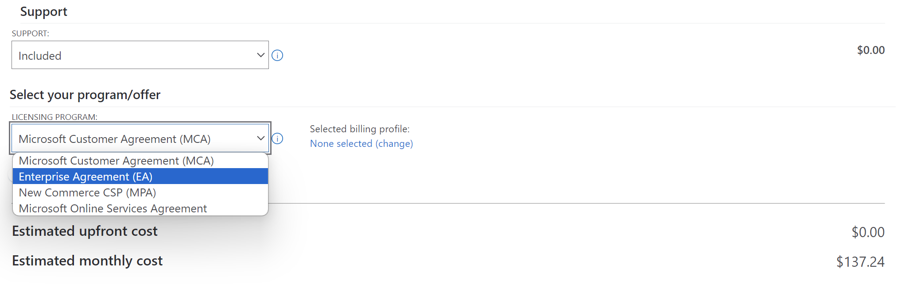Click the Support section heading
The width and height of the screenshot is (897, 288).
click(43, 12)
